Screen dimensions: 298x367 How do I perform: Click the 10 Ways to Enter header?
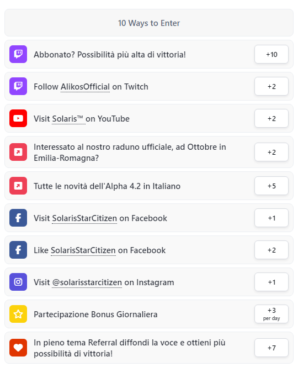click(x=149, y=23)
